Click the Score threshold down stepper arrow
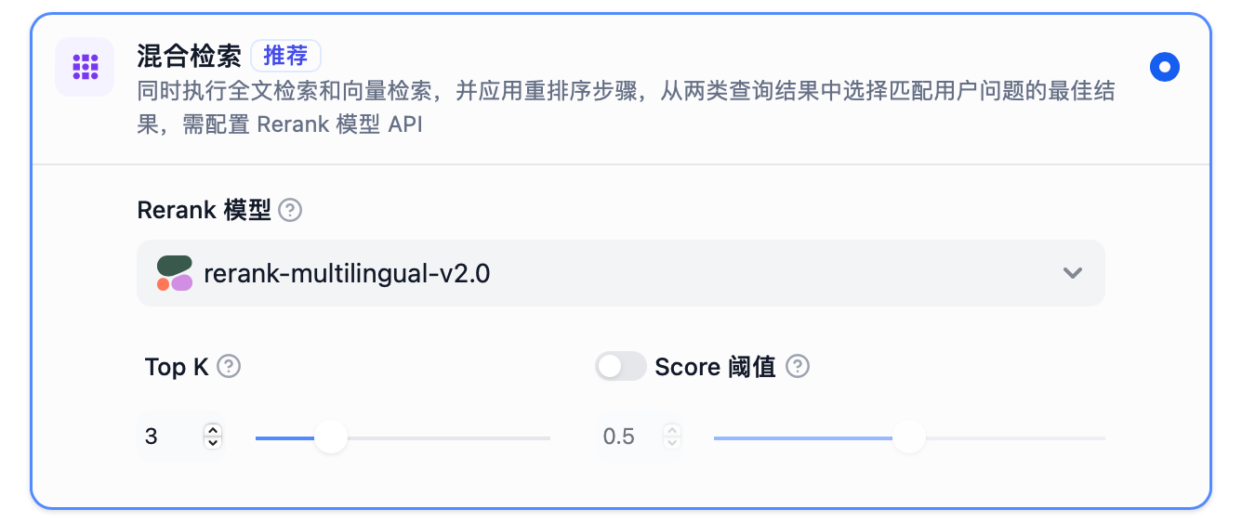 pyautogui.click(x=672, y=442)
